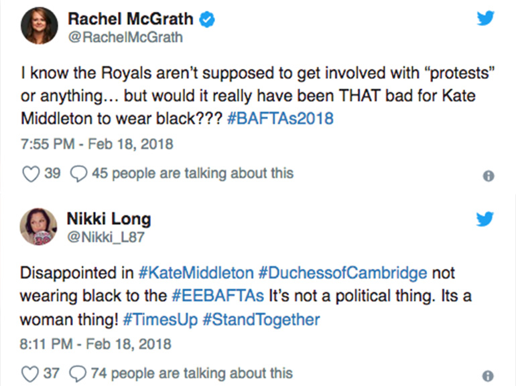Click Rachel McGrath's verified badge
This screenshot has width=516, height=386.
[x=208, y=21]
